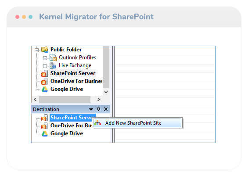Open the Destination panel dropdown arrow
This screenshot has width=248, height=176.
[91, 109]
